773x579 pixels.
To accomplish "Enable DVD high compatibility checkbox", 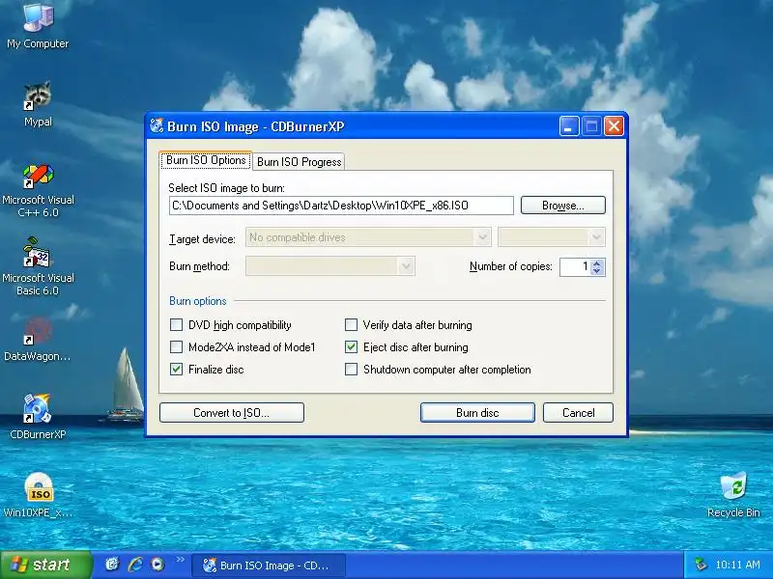I will 176,325.
